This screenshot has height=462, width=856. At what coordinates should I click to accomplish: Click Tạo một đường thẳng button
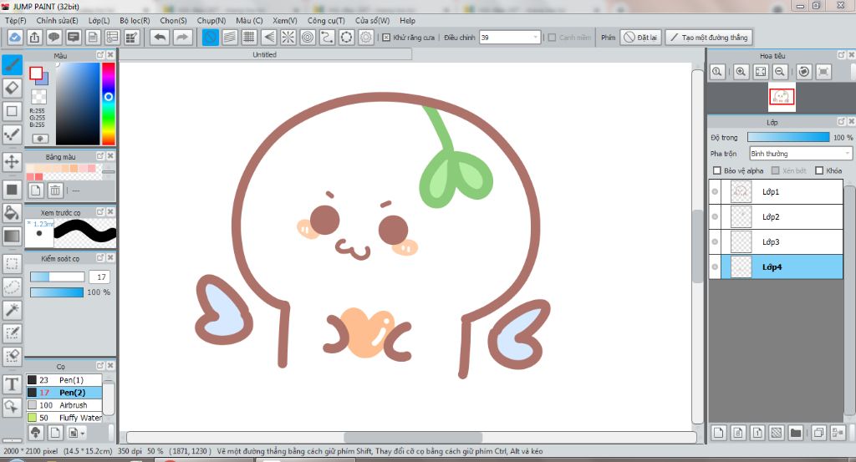click(x=709, y=37)
